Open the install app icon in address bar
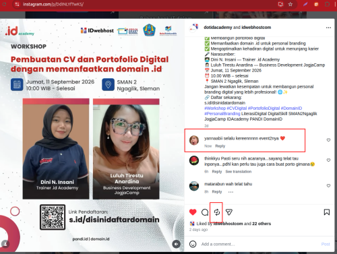The image size is (337, 254). 280,4
